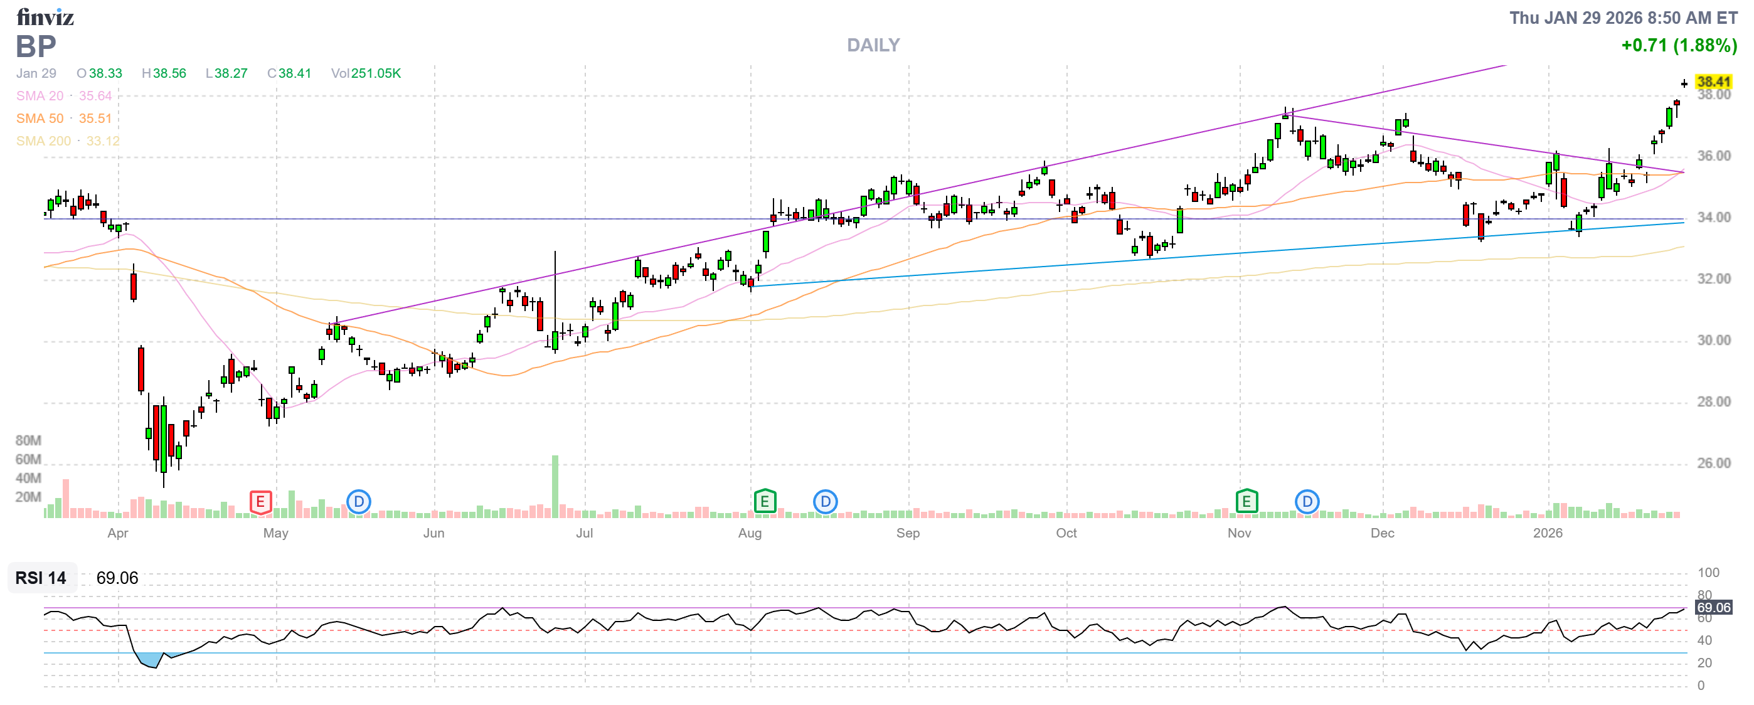Click the tall June volume spike bar

coord(555,487)
